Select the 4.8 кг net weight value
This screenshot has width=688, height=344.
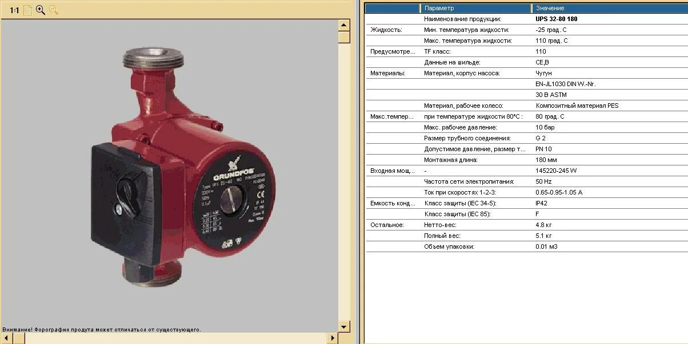(543, 225)
